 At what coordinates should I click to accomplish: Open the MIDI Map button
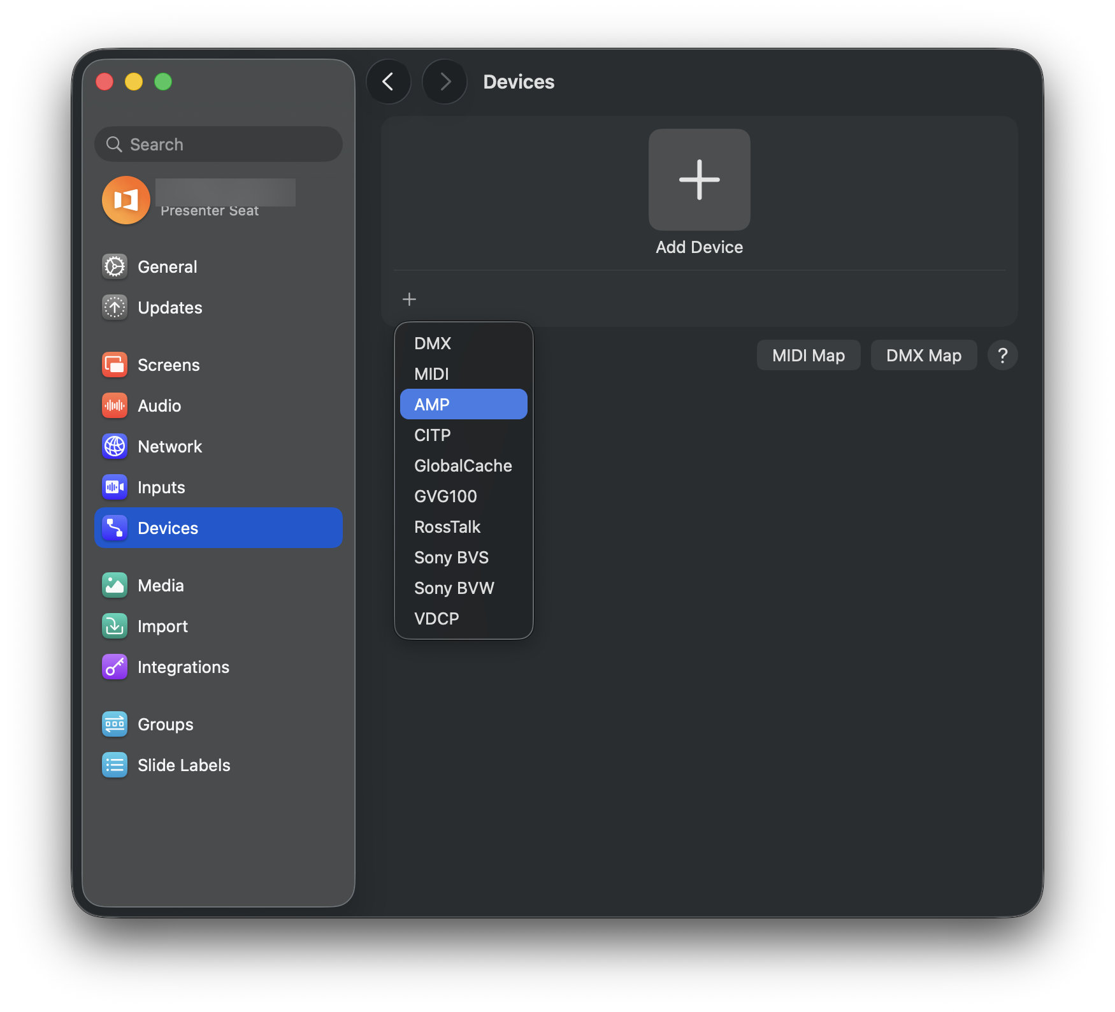(809, 355)
